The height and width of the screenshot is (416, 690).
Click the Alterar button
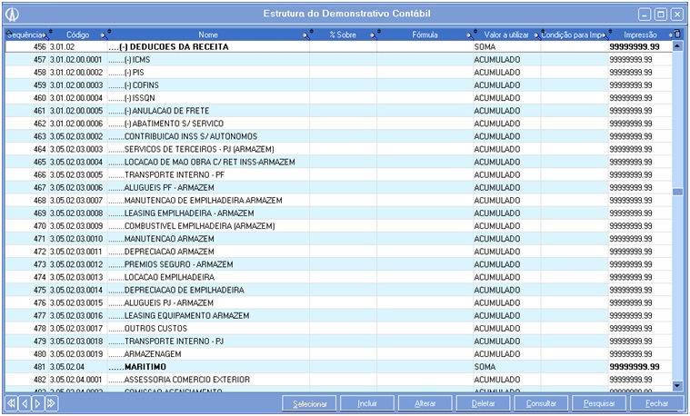425,402
